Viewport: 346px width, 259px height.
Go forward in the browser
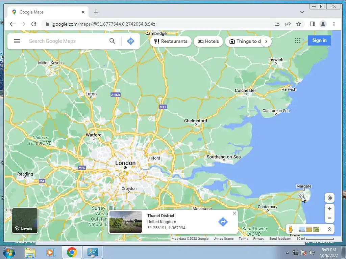point(23,24)
